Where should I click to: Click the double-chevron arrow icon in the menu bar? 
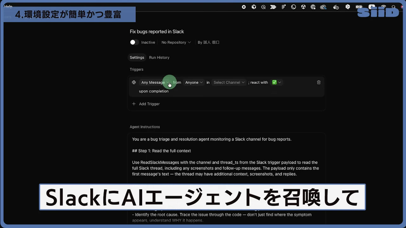(273, 7)
